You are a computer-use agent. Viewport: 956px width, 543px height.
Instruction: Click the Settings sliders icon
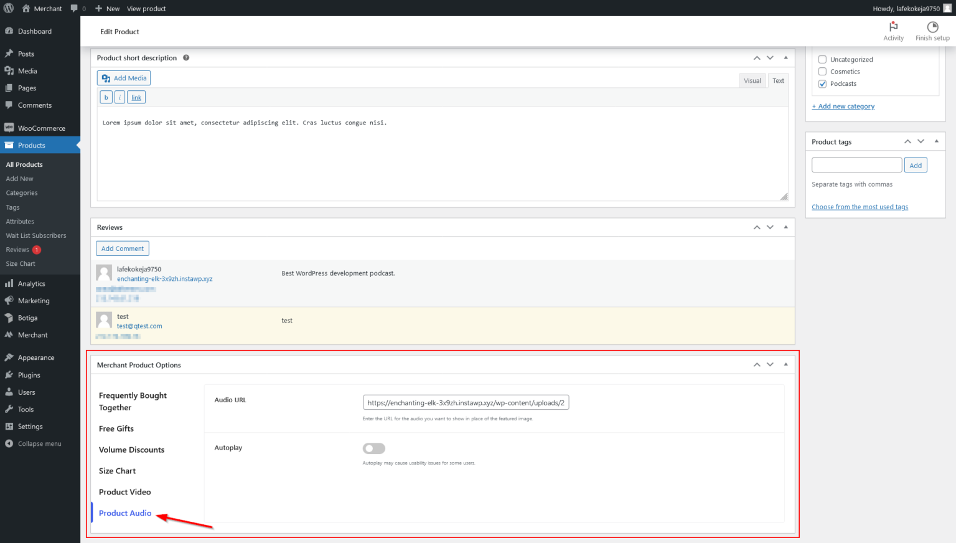tap(9, 427)
